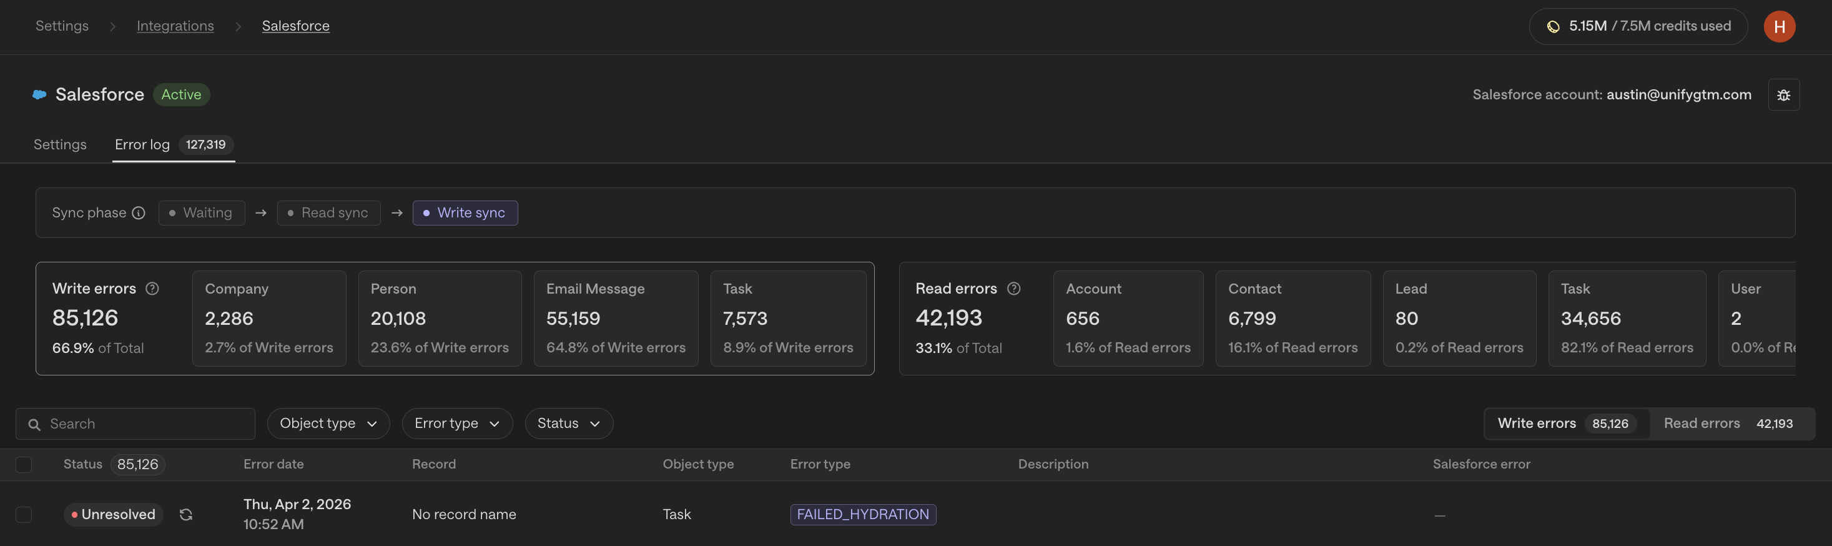1832x546 pixels.
Task: Click the Read errors help icon
Action: click(x=1014, y=288)
